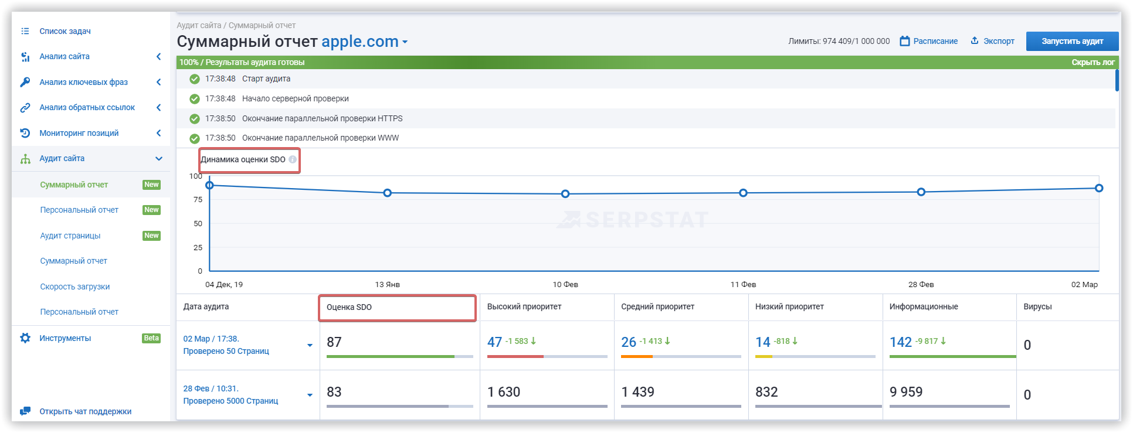Open Открыть чат поддержки link
The height and width of the screenshot is (433, 1133).
click(86, 411)
